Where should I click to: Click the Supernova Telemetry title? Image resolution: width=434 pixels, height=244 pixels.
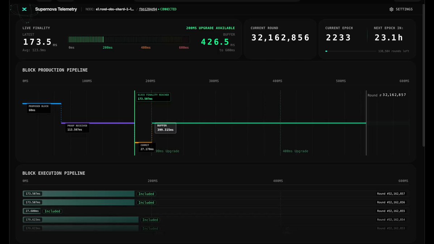56,9
